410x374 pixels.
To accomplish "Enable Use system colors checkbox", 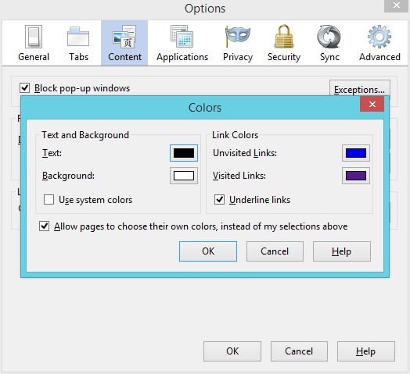I will pyautogui.click(x=49, y=200).
